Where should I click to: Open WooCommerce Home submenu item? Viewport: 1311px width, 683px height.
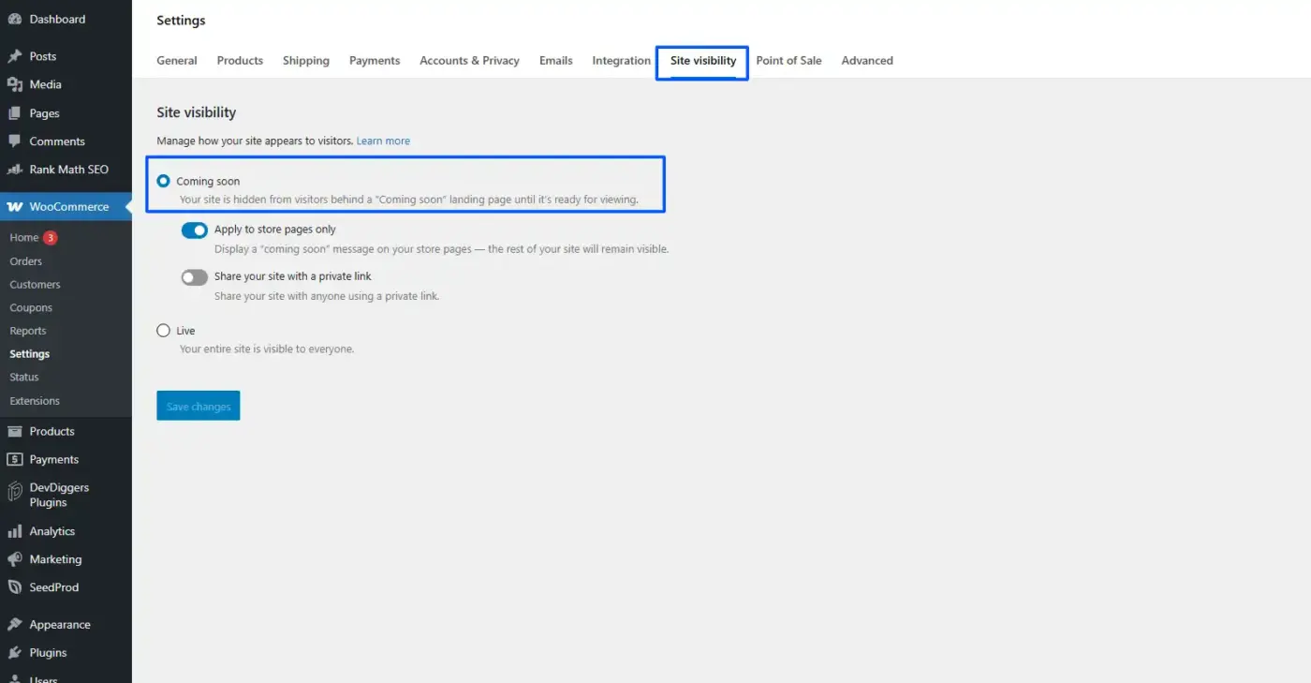(24, 238)
